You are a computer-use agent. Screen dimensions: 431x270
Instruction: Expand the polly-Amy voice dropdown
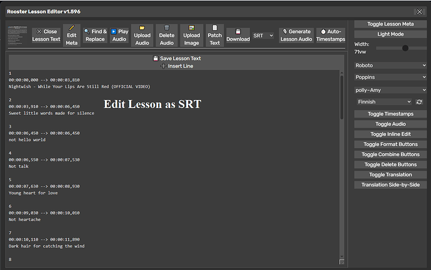tap(390, 90)
